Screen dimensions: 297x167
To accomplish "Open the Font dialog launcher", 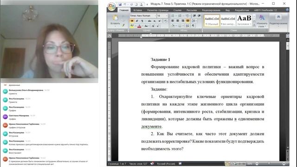I will [167, 30].
